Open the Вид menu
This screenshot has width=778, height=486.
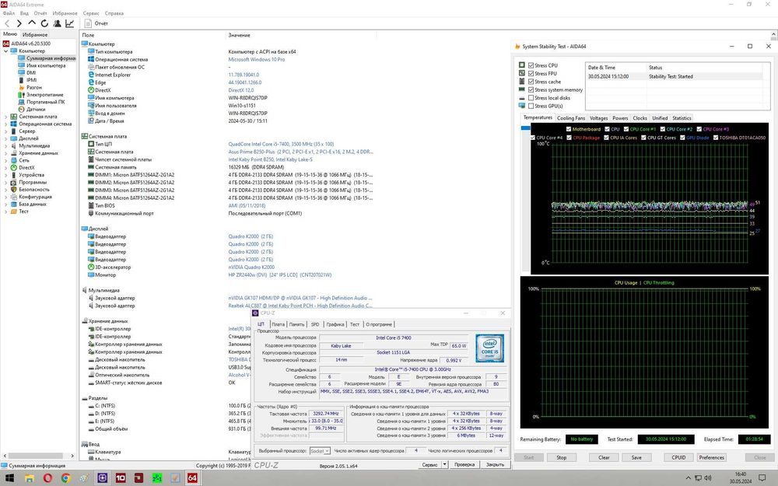tap(24, 13)
